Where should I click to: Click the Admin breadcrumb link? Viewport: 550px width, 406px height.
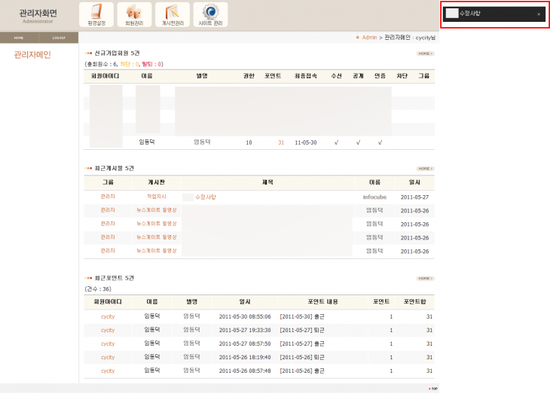pos(369,37)
